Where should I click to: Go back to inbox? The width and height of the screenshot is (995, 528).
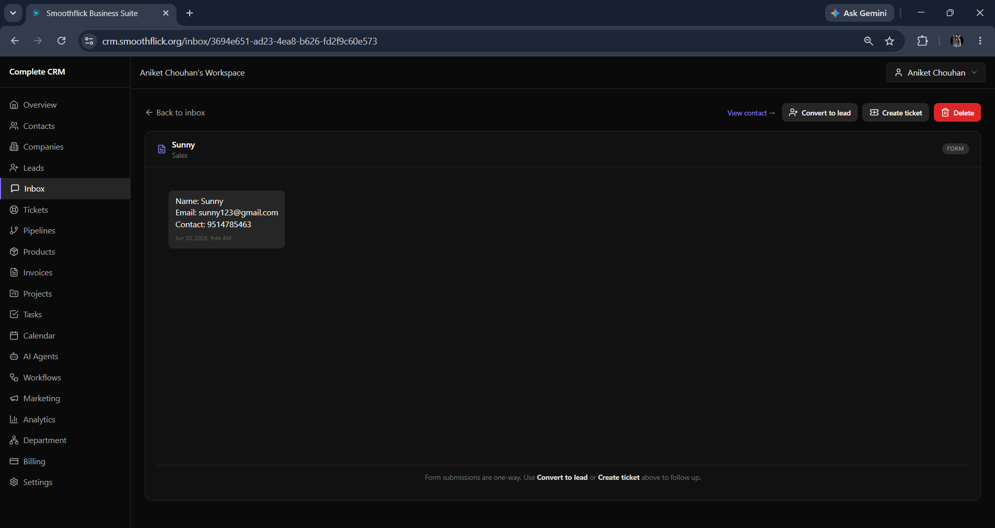(175, 112)
